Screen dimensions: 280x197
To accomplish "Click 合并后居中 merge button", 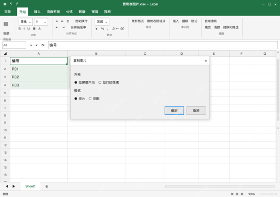I will (78, 27).
